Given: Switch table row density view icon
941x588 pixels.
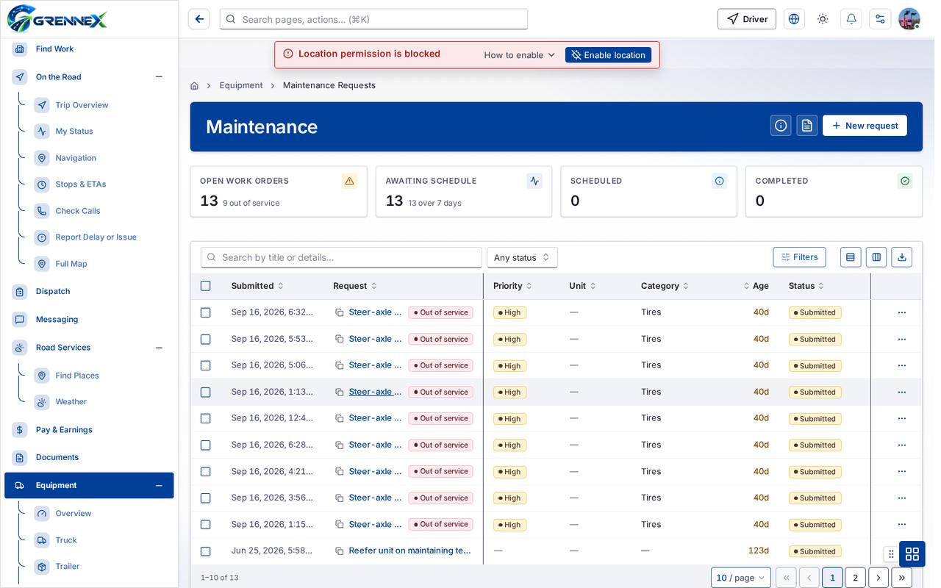Looking at the screenshot, I should pos(851,257).
